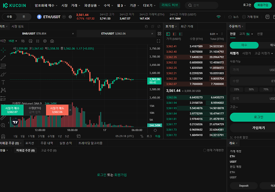Open 현물 filter dropdown in orders panel
275x192 pixels.
tap(4, 151)
